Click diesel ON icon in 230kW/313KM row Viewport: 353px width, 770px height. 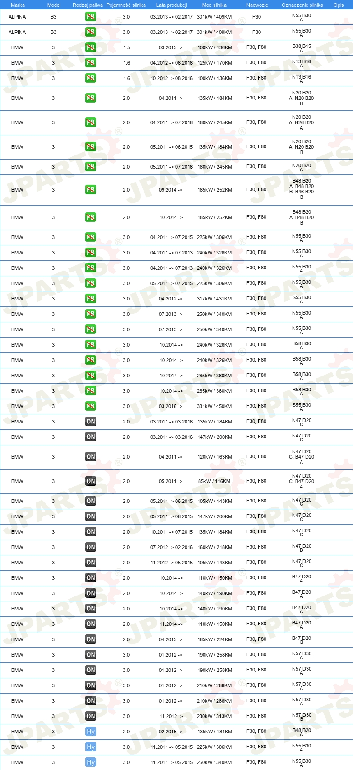click(x=91, y=716)
